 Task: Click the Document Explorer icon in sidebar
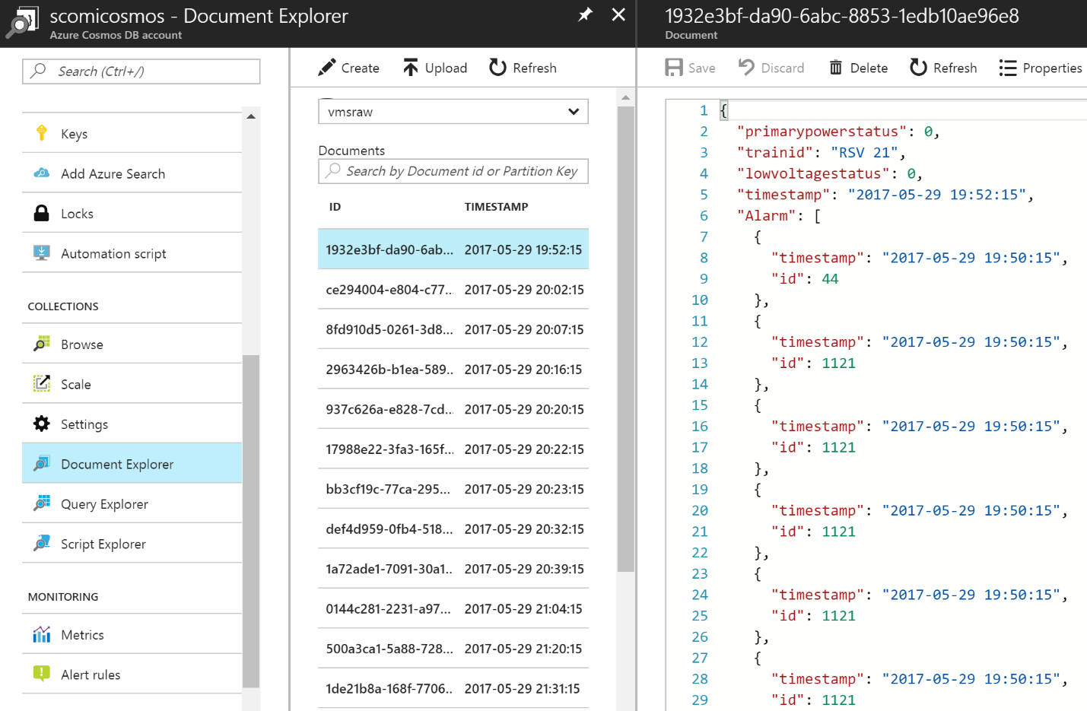42,464
